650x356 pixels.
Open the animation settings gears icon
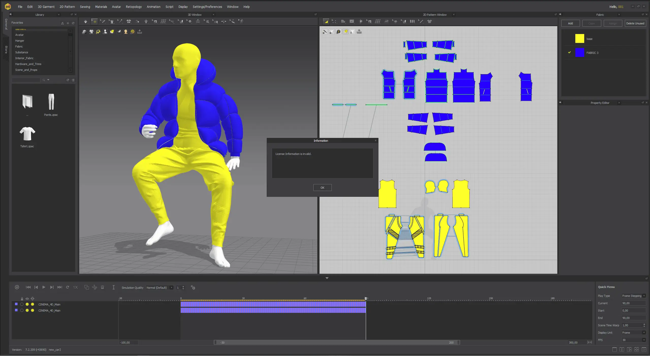coord(193,288)
